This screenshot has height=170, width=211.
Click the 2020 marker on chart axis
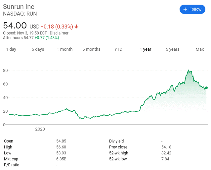click(x=40, y=129)
